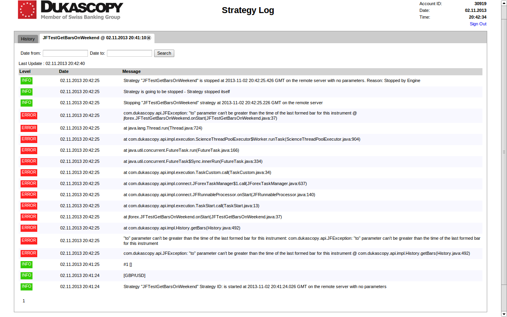
Task: Click INFO badge of 'Stopping' strategy row
Action: click(27, 103)
